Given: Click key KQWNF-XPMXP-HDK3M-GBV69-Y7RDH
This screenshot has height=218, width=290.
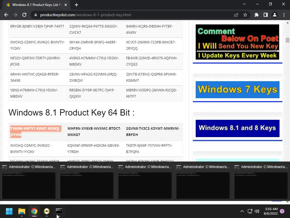Looking at the screenshot, I should pyautogui.click(x=93, y=148).
